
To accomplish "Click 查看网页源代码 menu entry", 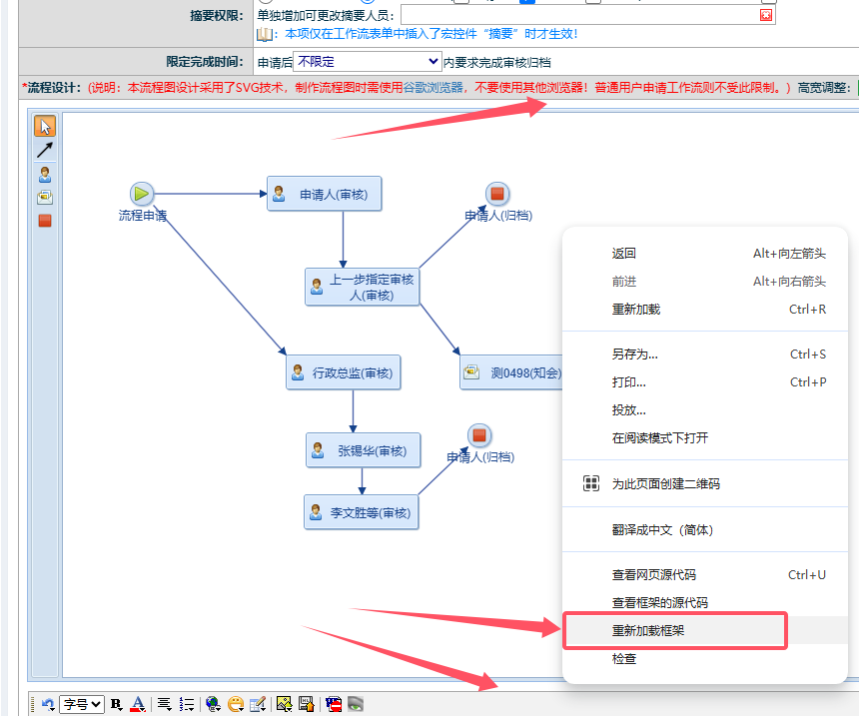I will pyautogui.click(x=653, y=574).
